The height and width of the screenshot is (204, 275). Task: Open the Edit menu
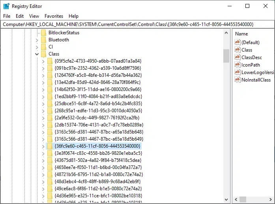(20, 16)
